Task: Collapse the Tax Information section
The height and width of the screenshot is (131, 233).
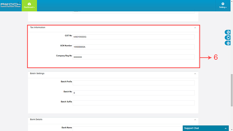Action: pyautogui.click(x=195, y=28)
